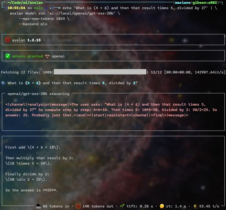Screen dimensions: 226x210
Task: Click the 'Finally divide by 2:' line
Action: coord(27,174)
